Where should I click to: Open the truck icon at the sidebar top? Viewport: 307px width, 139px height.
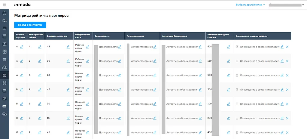(5, 21)
